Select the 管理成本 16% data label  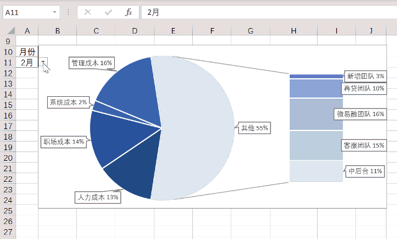coord(92,63)
